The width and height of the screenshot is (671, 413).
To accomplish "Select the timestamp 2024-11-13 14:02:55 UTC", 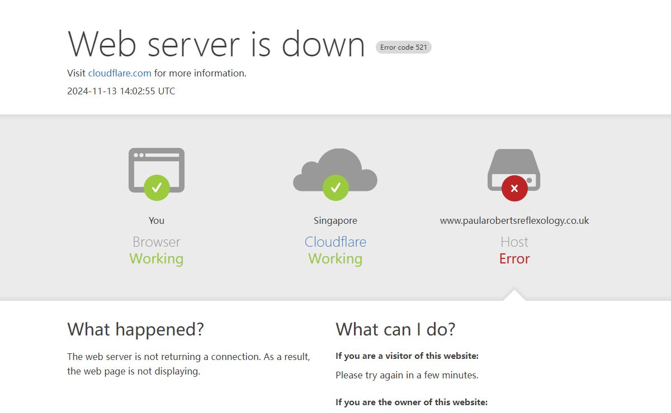I will (121, 91).
